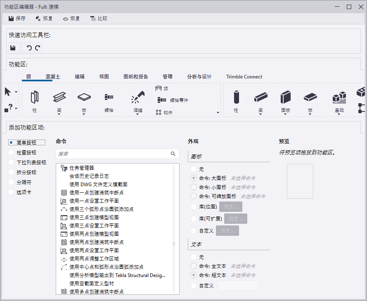Expand the steel 梁 dropdown arrow

pyautogui.click(x=59, y=115)
